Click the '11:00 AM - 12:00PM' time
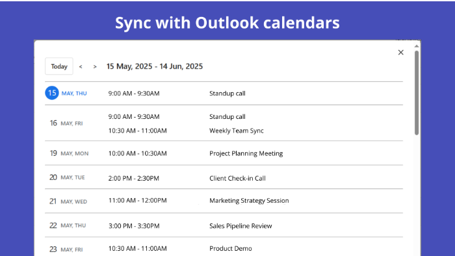 pos(138,200)
